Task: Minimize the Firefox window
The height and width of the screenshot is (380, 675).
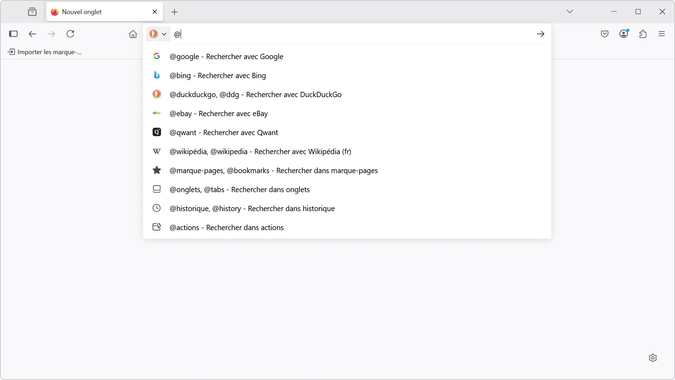Action: pyautogui.click(x=614, y=12)
